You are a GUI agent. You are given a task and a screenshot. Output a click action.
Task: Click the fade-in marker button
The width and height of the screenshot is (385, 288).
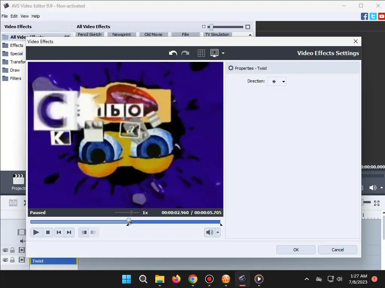pos(84,232)
